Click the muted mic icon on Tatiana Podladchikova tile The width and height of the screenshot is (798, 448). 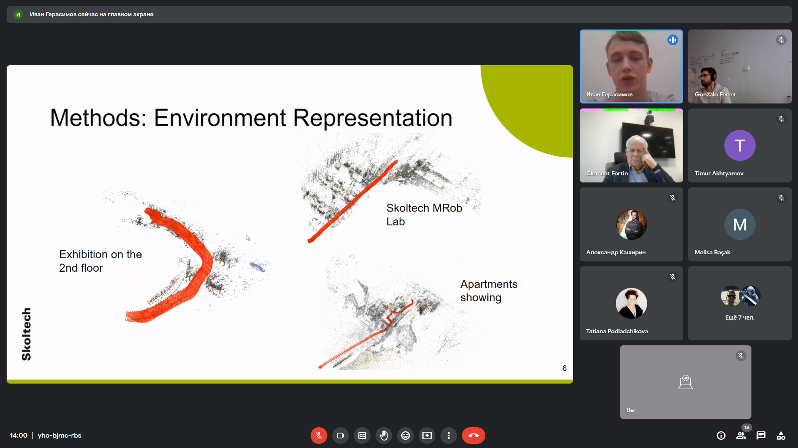(673, 277)
